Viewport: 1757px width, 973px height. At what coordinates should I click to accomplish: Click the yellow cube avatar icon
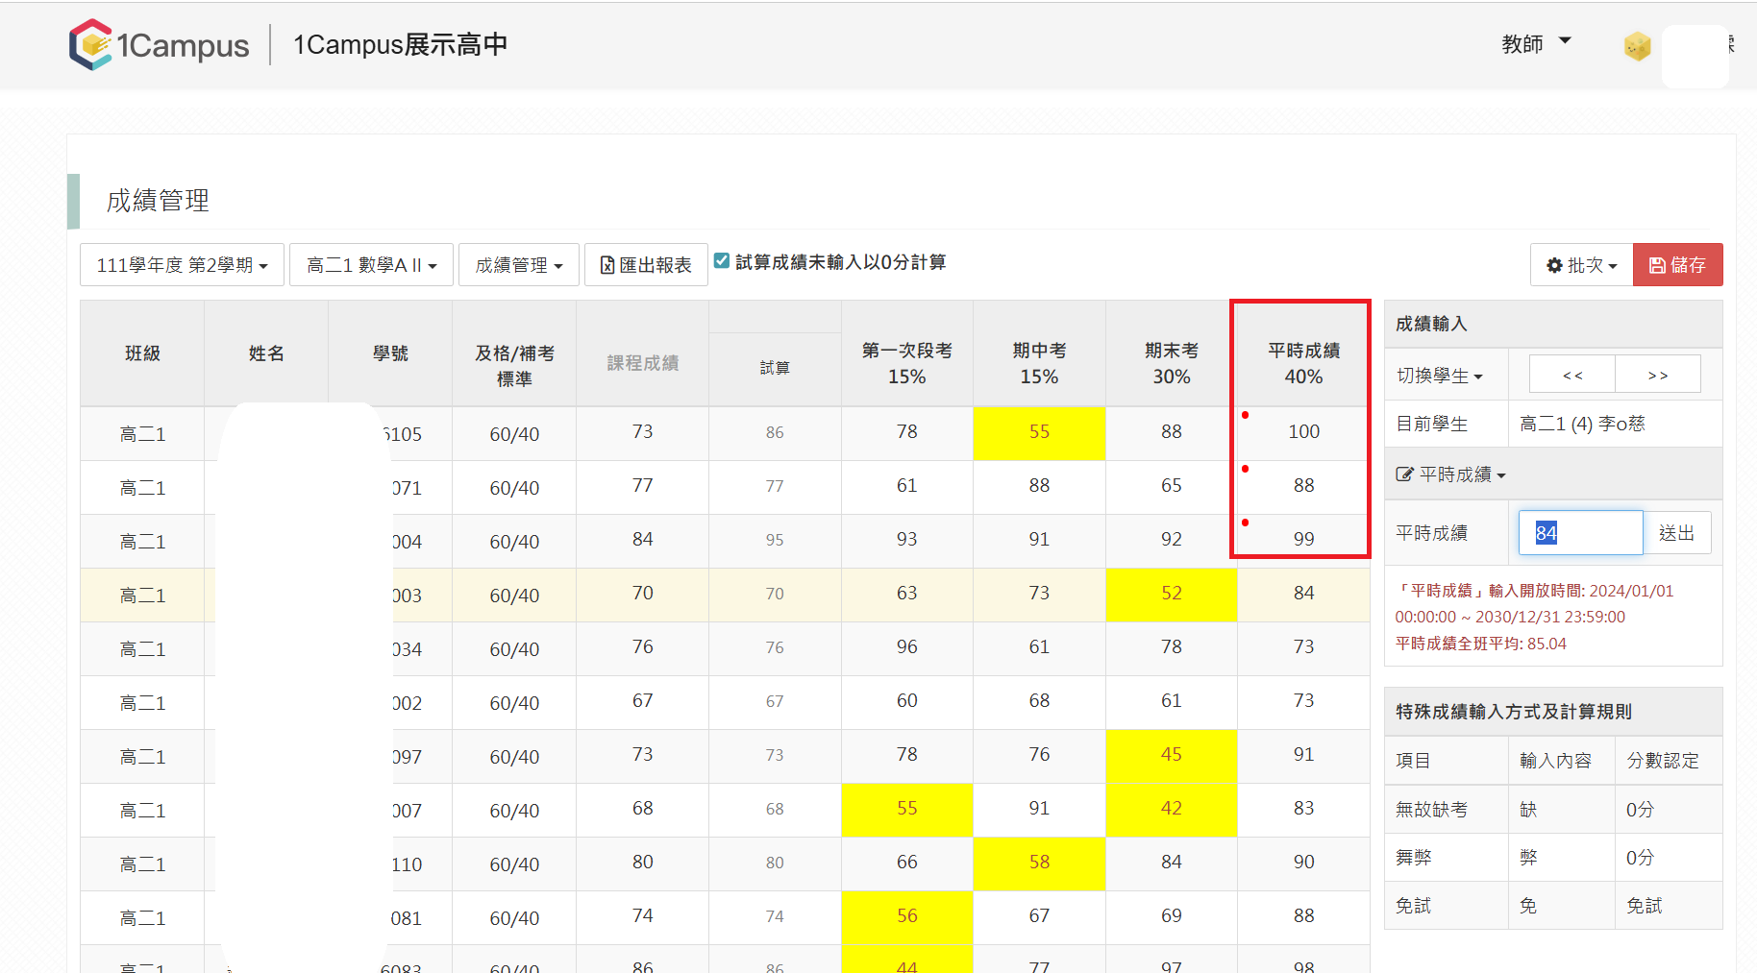pos(1637,45)
